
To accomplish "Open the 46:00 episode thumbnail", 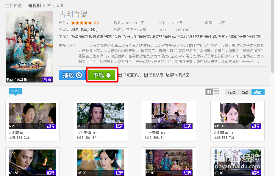I will tap(101, 163).
